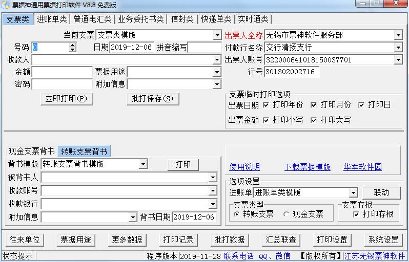The height and width of the screenshot is (262, 409).
Task: Click the endorsement 打印 button
Action: point(183,165)
